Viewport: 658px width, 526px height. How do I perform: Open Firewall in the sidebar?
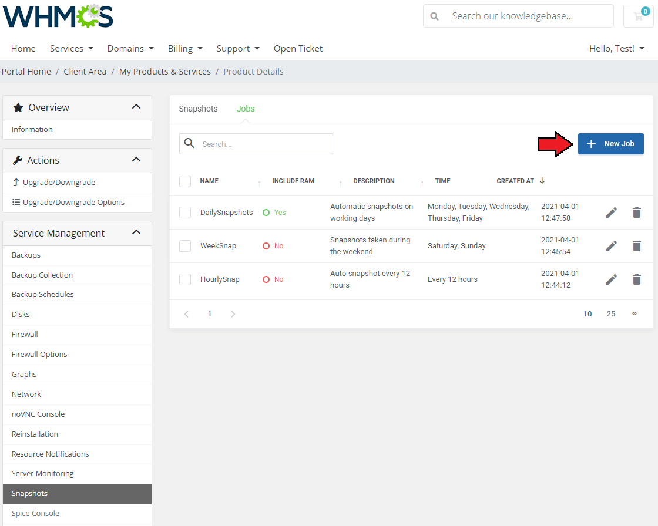[x=77, y=335]
